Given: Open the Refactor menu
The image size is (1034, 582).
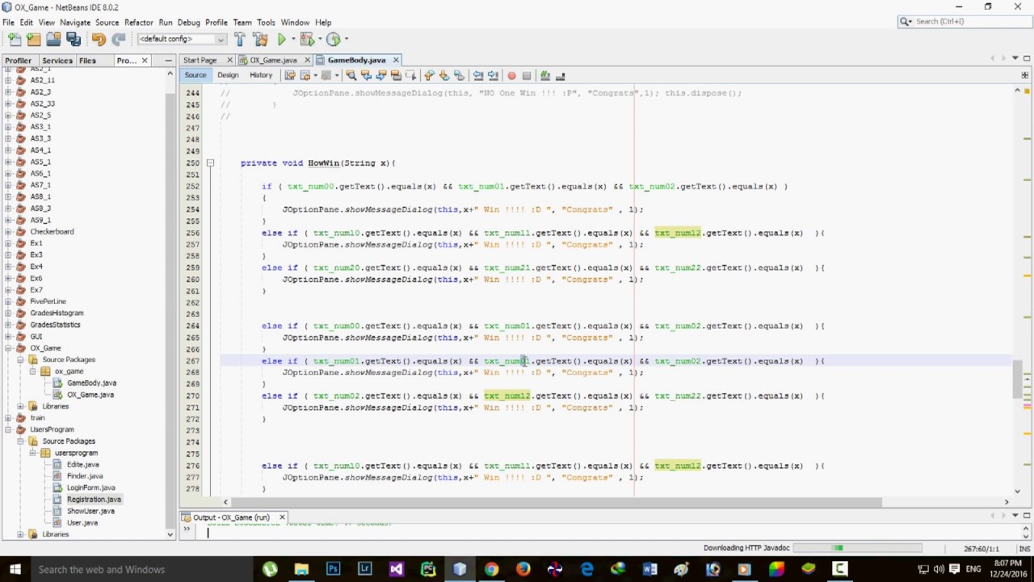Looking at the screenshot, I should coord(139,23).
